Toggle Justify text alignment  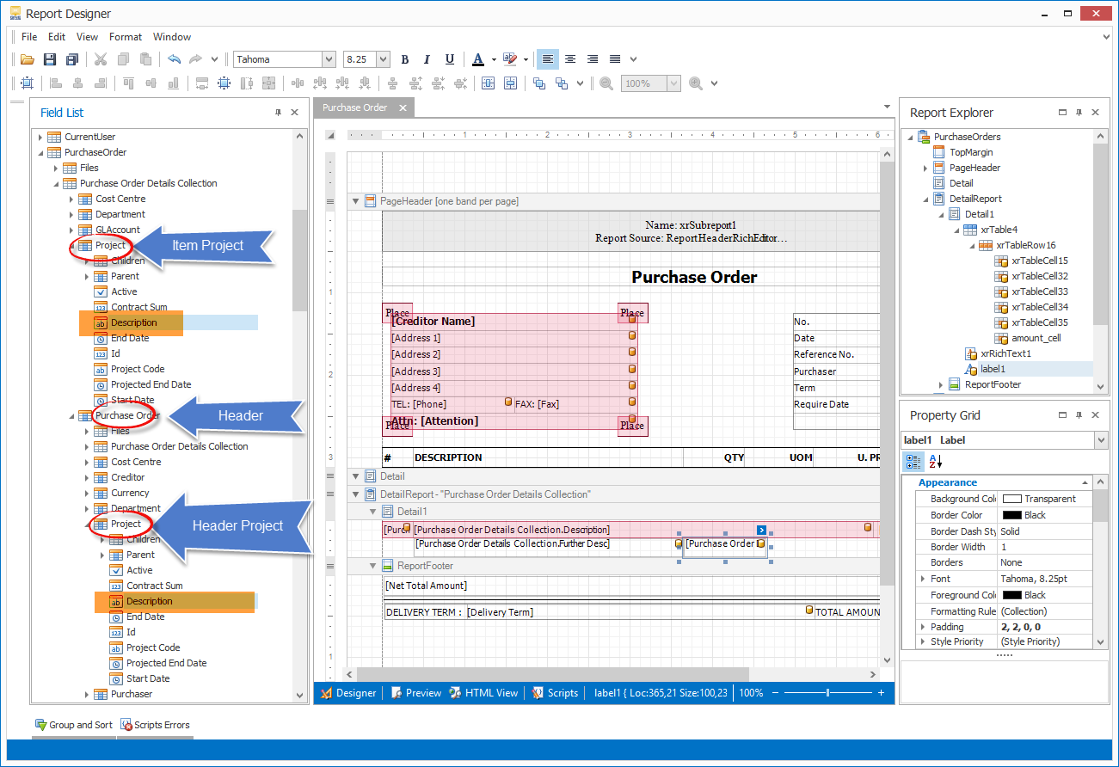pyautogui.click(x=615, y=59)
